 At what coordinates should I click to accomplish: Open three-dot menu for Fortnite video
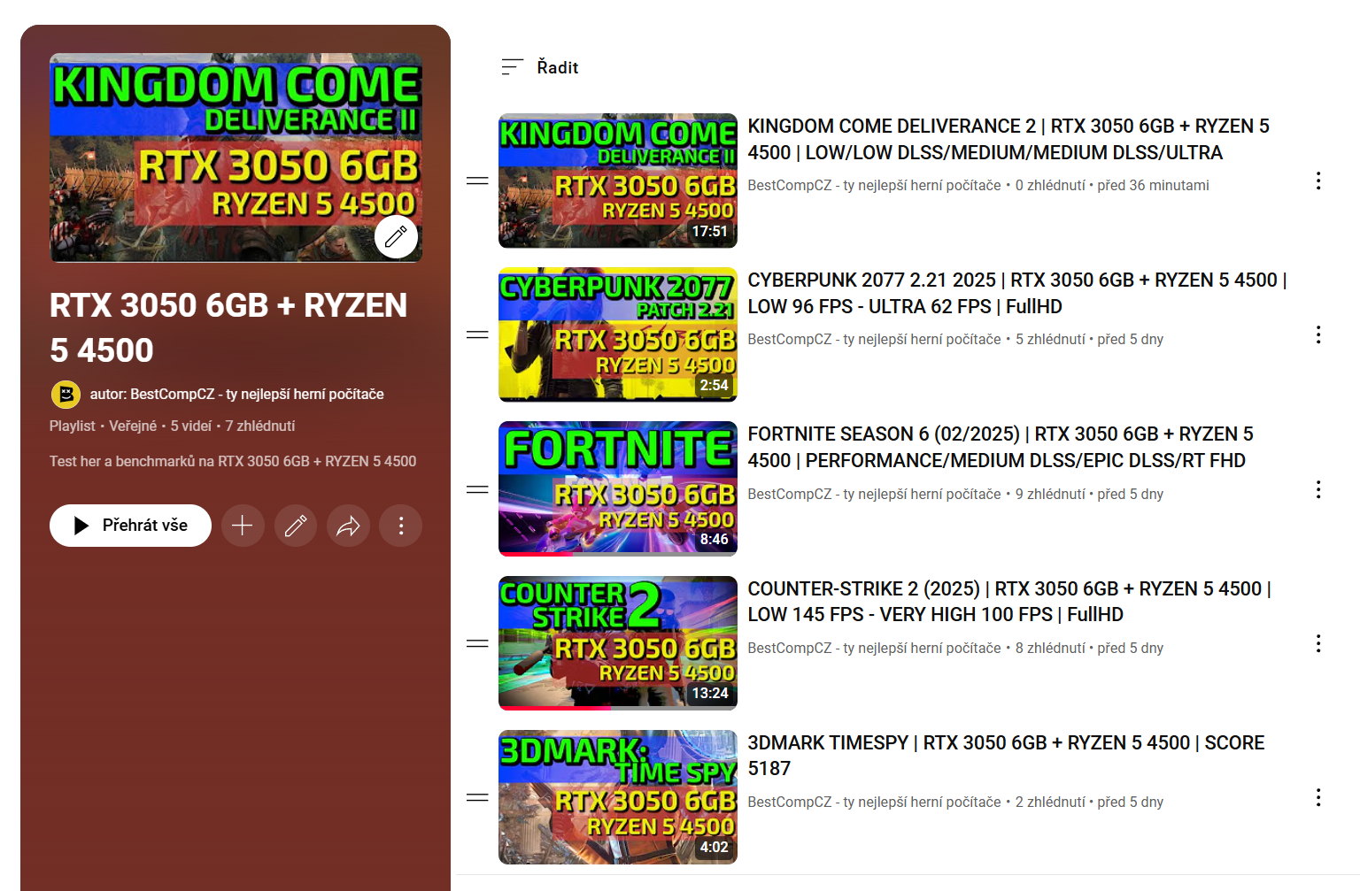click(1318, 489)
